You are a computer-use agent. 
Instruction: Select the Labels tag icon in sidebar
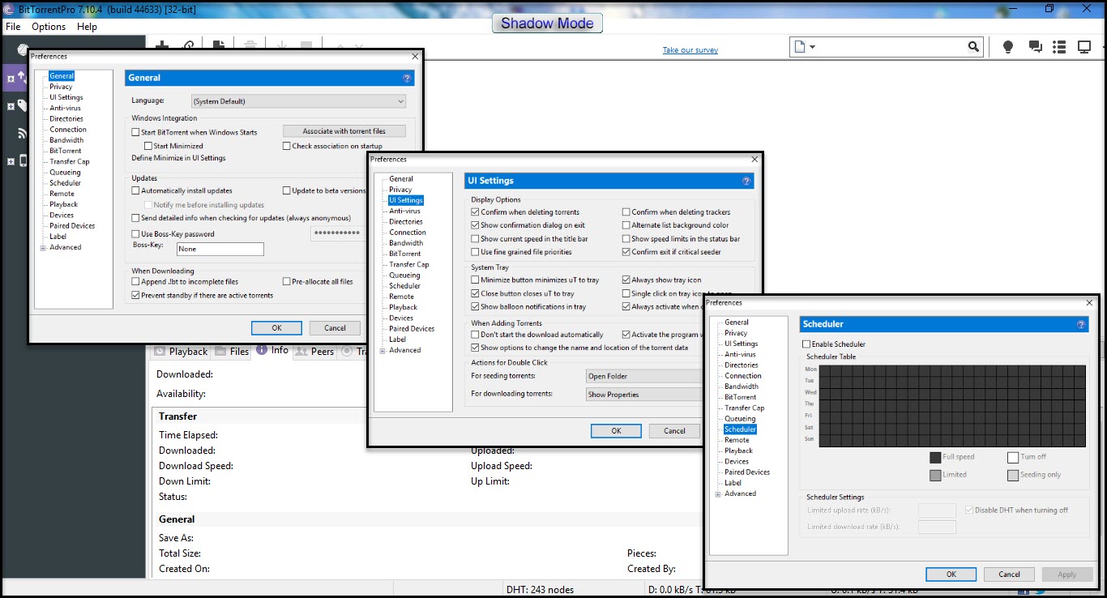(22, 106)
